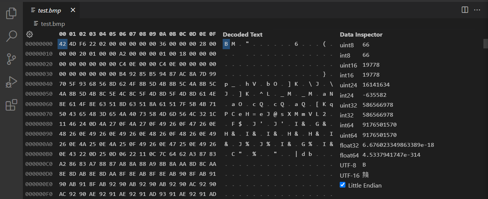Open the Run and Debug view
488x199 pixels.
11,82
